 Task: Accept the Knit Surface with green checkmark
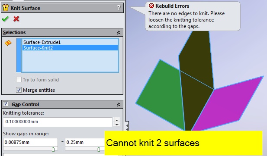pyautogui.click(x=5, y=19)
